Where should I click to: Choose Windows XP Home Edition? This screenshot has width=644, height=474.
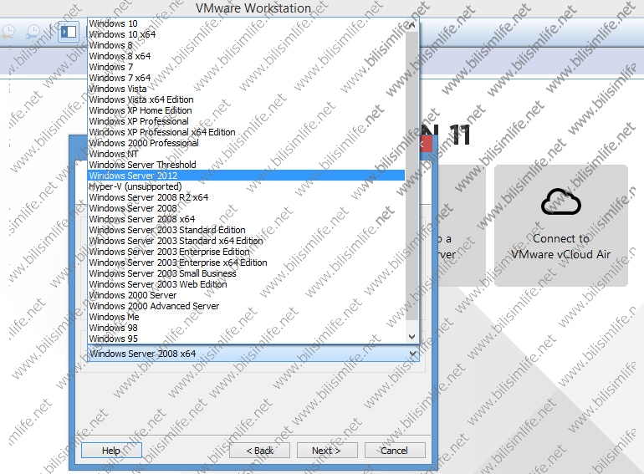pyautogui.click(x=246, y=110)
